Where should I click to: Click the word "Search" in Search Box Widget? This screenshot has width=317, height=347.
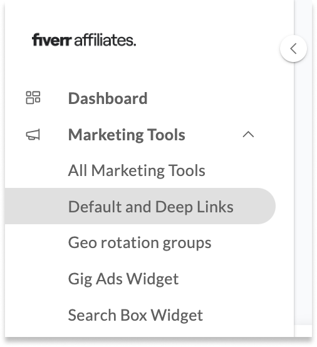click(92, 315)
